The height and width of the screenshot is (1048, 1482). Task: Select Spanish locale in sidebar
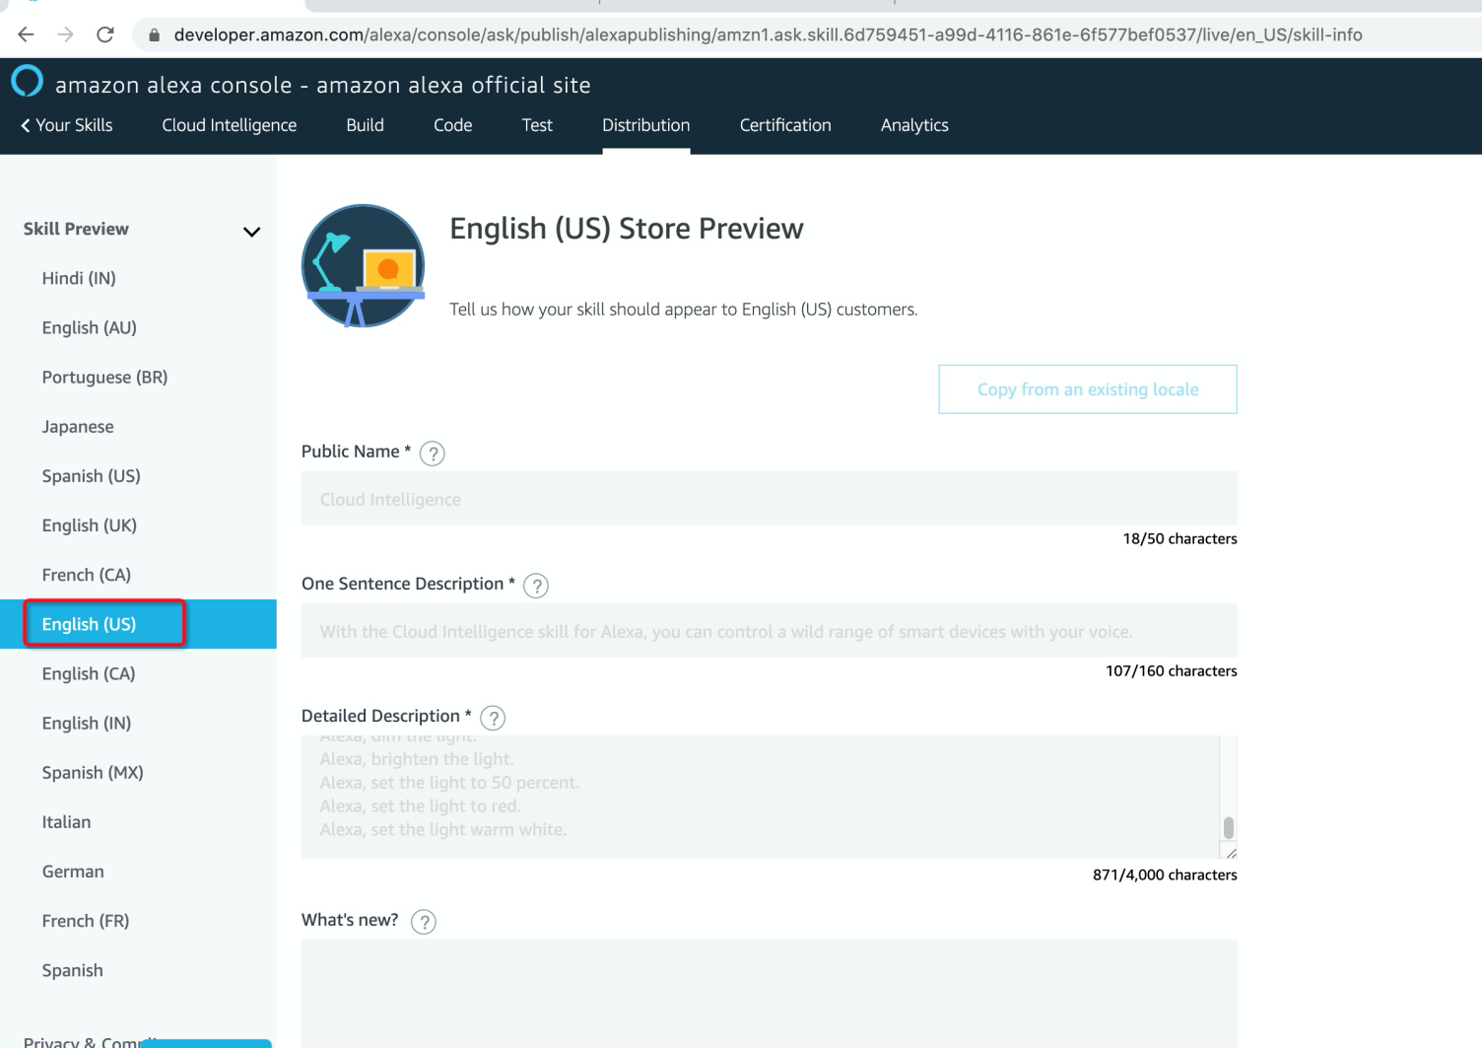[72, 969]
